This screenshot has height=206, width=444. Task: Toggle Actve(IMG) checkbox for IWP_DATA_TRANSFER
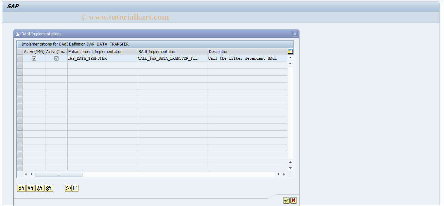pyautogui.click(x=34, y=58)
